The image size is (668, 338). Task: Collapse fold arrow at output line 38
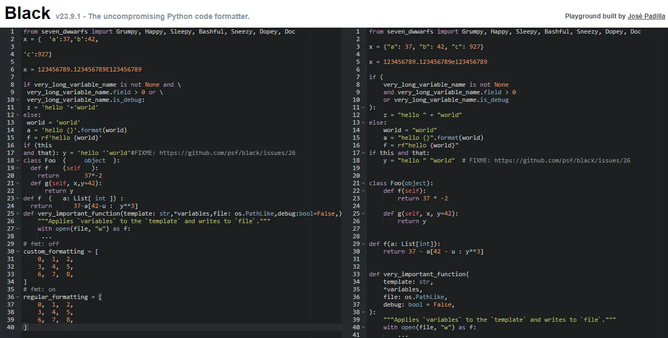click(364, 312)
